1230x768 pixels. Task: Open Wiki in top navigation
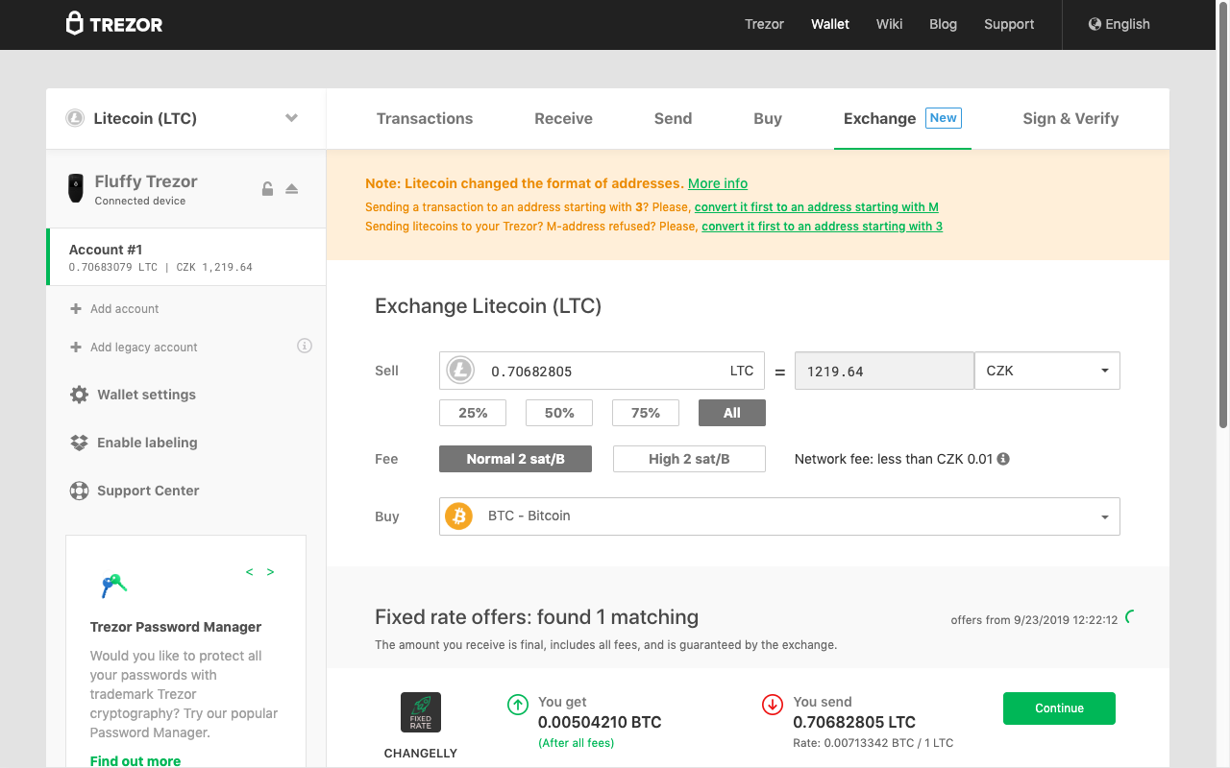(x=890, y=24)
